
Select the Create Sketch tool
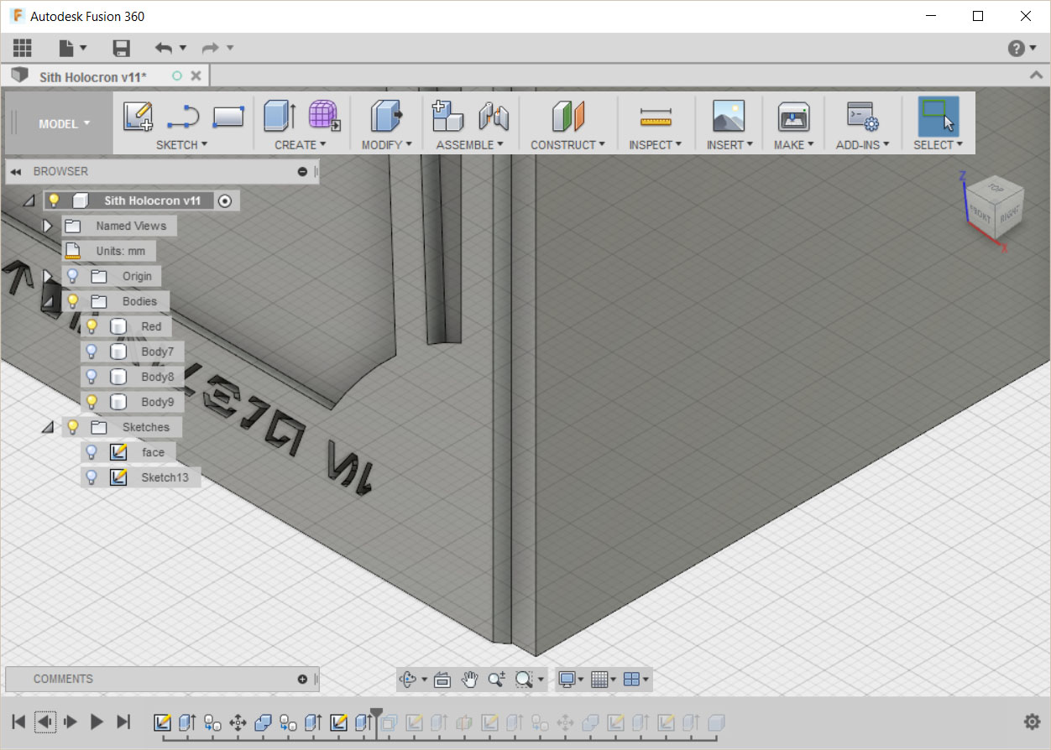click(138, 116)
